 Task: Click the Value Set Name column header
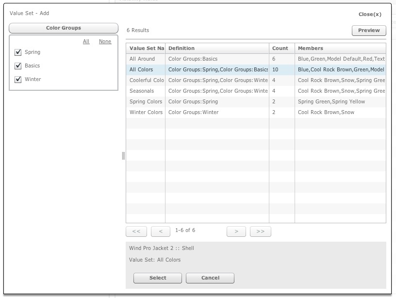[145, 48]
